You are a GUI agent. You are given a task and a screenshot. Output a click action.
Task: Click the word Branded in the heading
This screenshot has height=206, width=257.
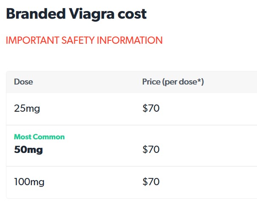(x=36, y=14)
